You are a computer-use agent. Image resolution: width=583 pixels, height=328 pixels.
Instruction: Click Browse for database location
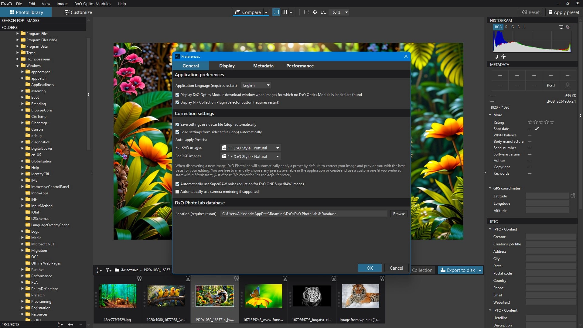(x=399, y=214)
